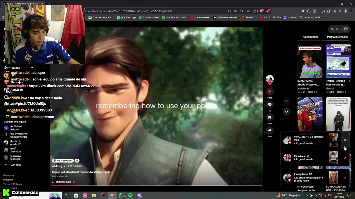This screenshot has width=355, height=199.
Task: Toggle the browser sidebar panel icon
Action: (x=329, y=11)
